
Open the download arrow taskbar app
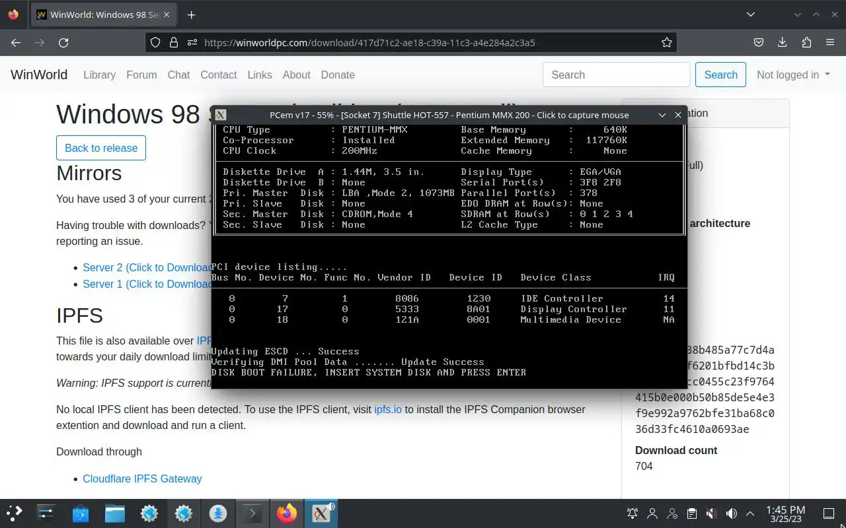coord(218,513)
